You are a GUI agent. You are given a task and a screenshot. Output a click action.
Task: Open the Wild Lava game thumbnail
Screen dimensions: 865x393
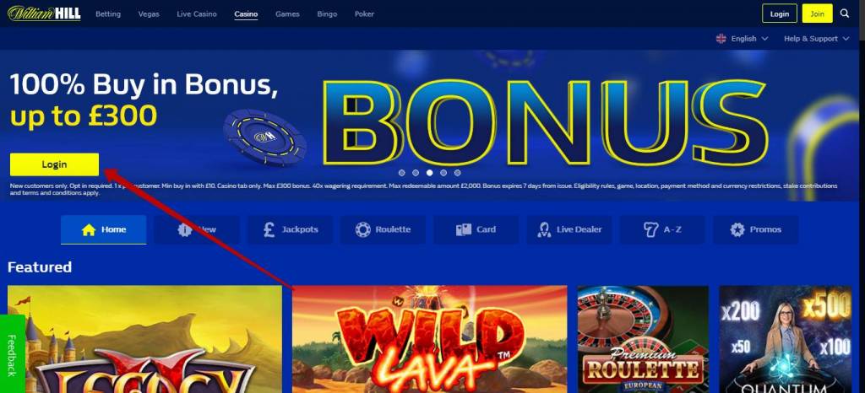(429, 339)
